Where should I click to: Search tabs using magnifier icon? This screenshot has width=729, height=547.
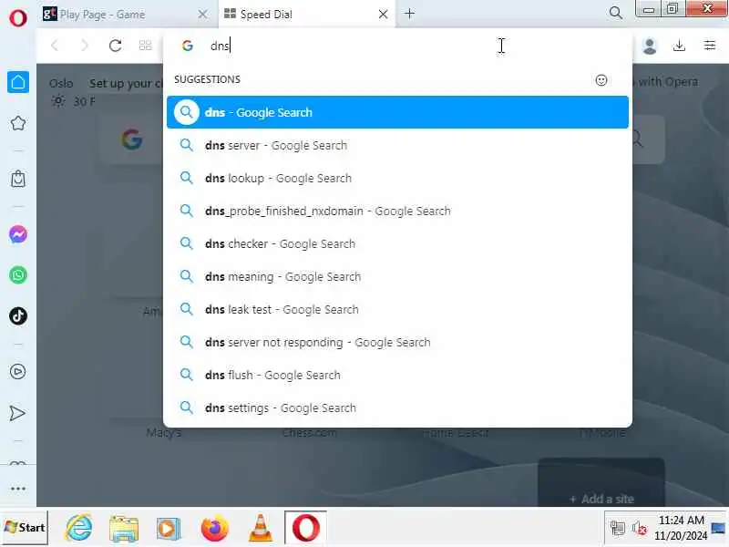click(x=616, y=13)
